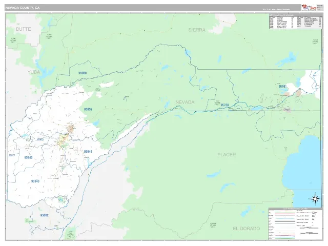
Task: Click ZIP code label 95728
Action: click(x=224, y=105)
